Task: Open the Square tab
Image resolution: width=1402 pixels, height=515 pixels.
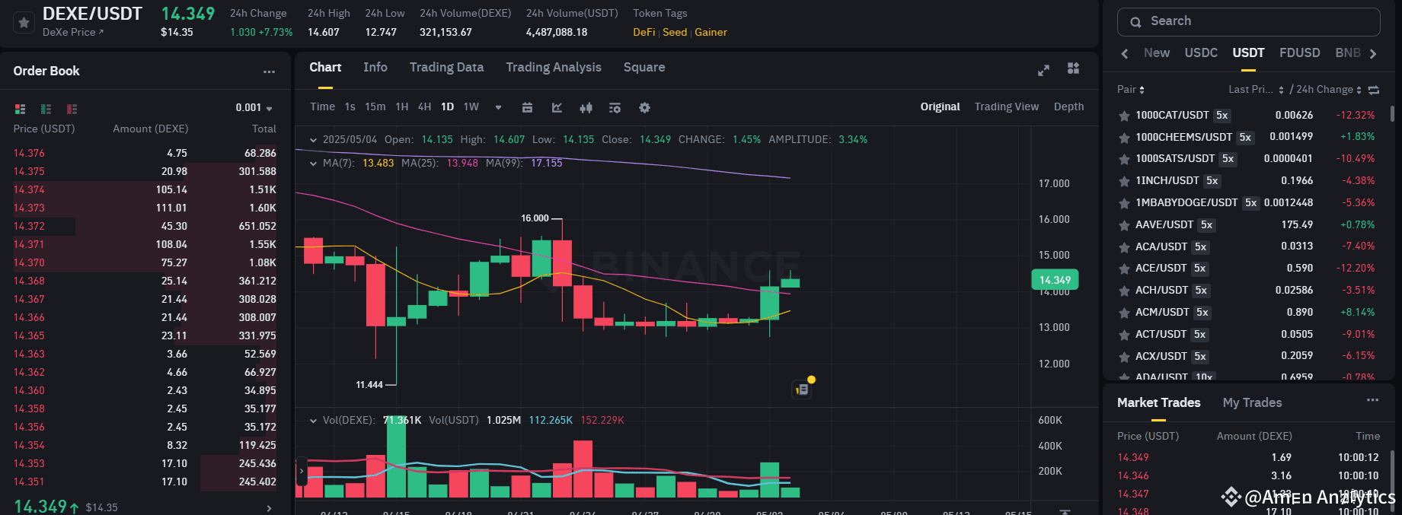Action: click(x=644, y=68)
